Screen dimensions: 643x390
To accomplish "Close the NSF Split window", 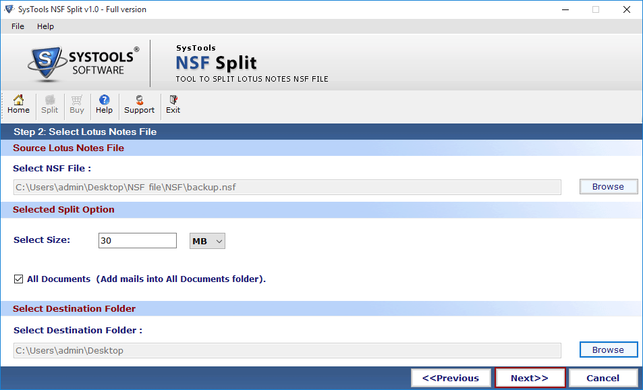I will pos(627,9).
